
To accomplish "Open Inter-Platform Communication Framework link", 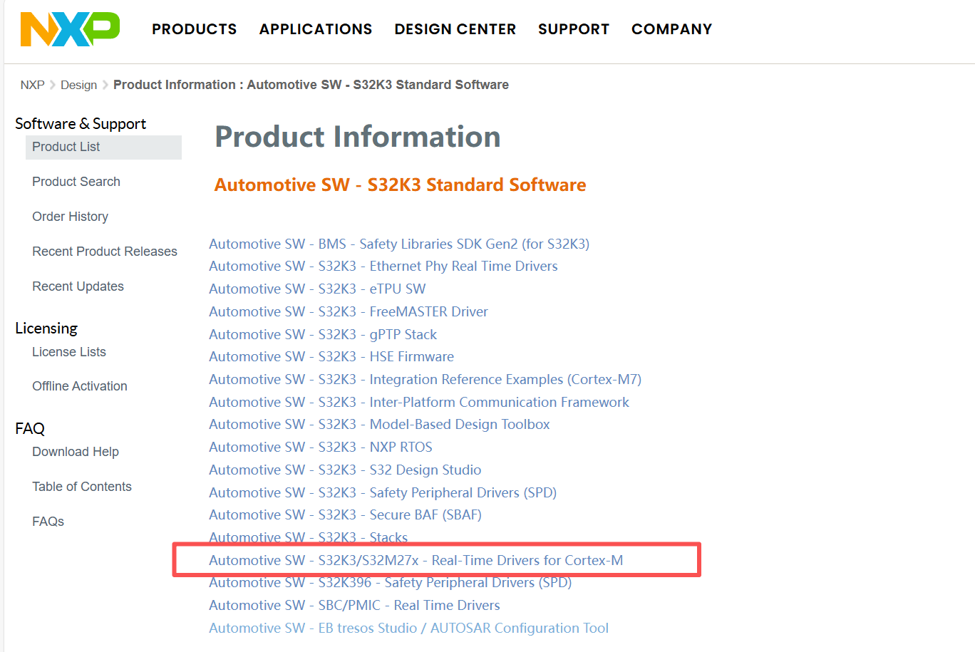I will [419, 402].
